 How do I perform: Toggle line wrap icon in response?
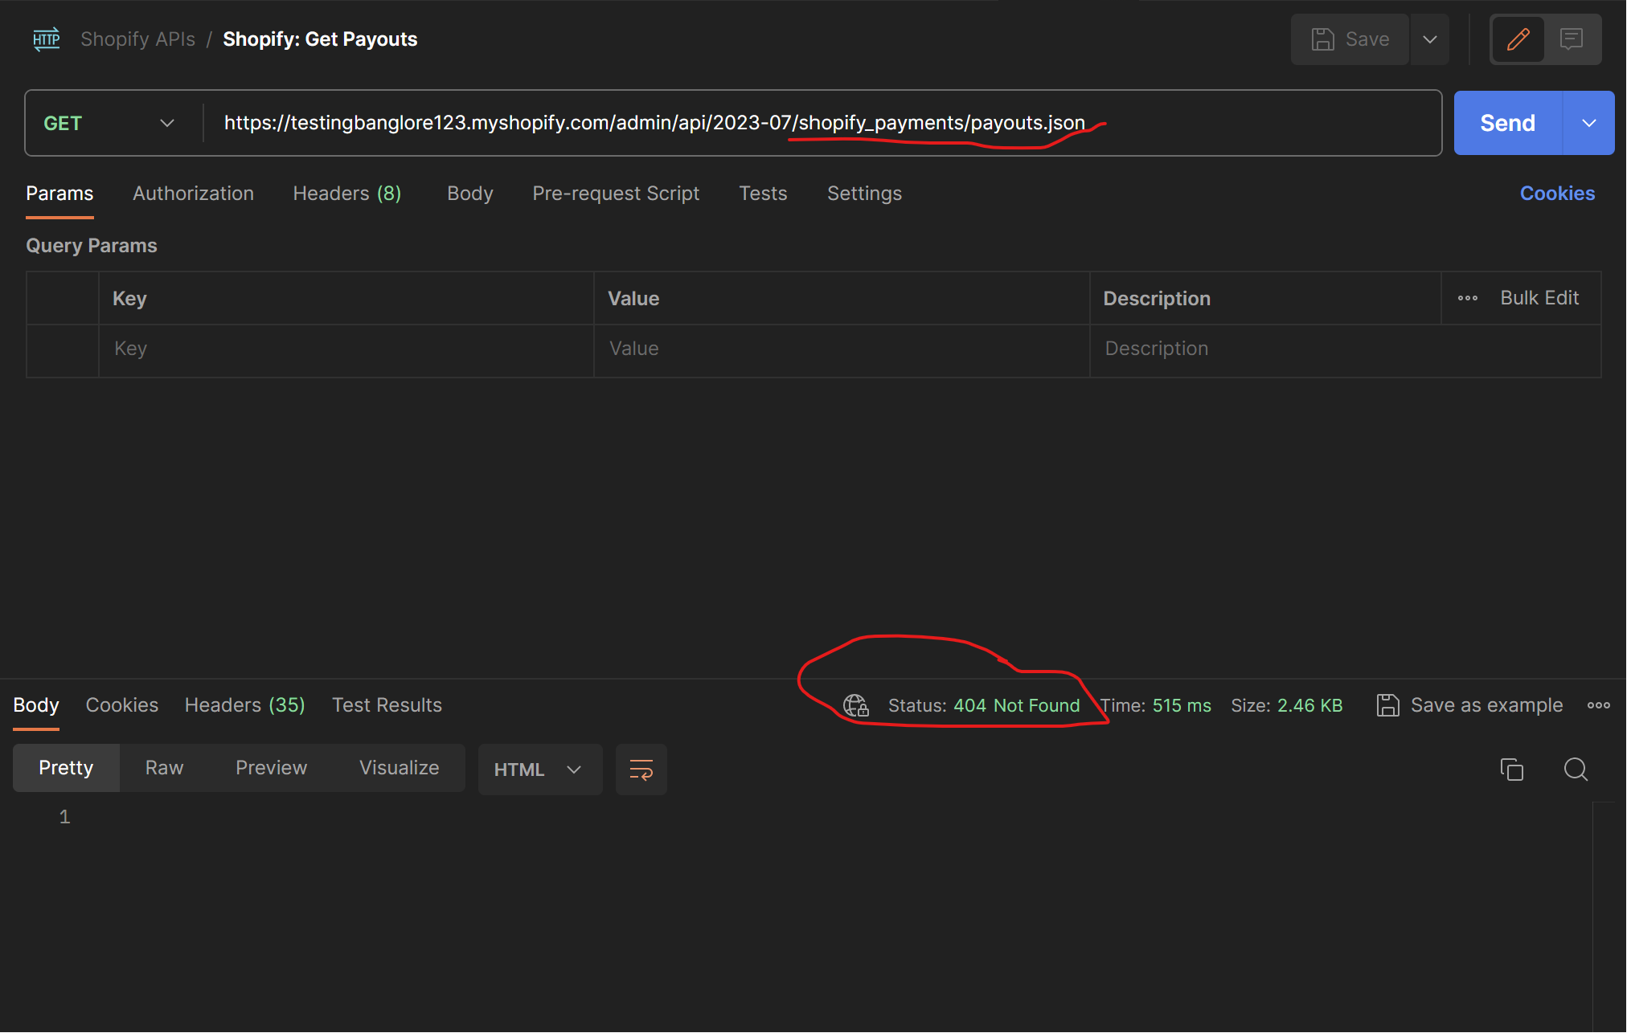point(641,770)
